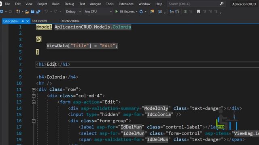Image resolution: width=259 pixels, height=145 pixels.
Task: Open the Test menu
Action: pyautogui.click(x=82, y=4)
